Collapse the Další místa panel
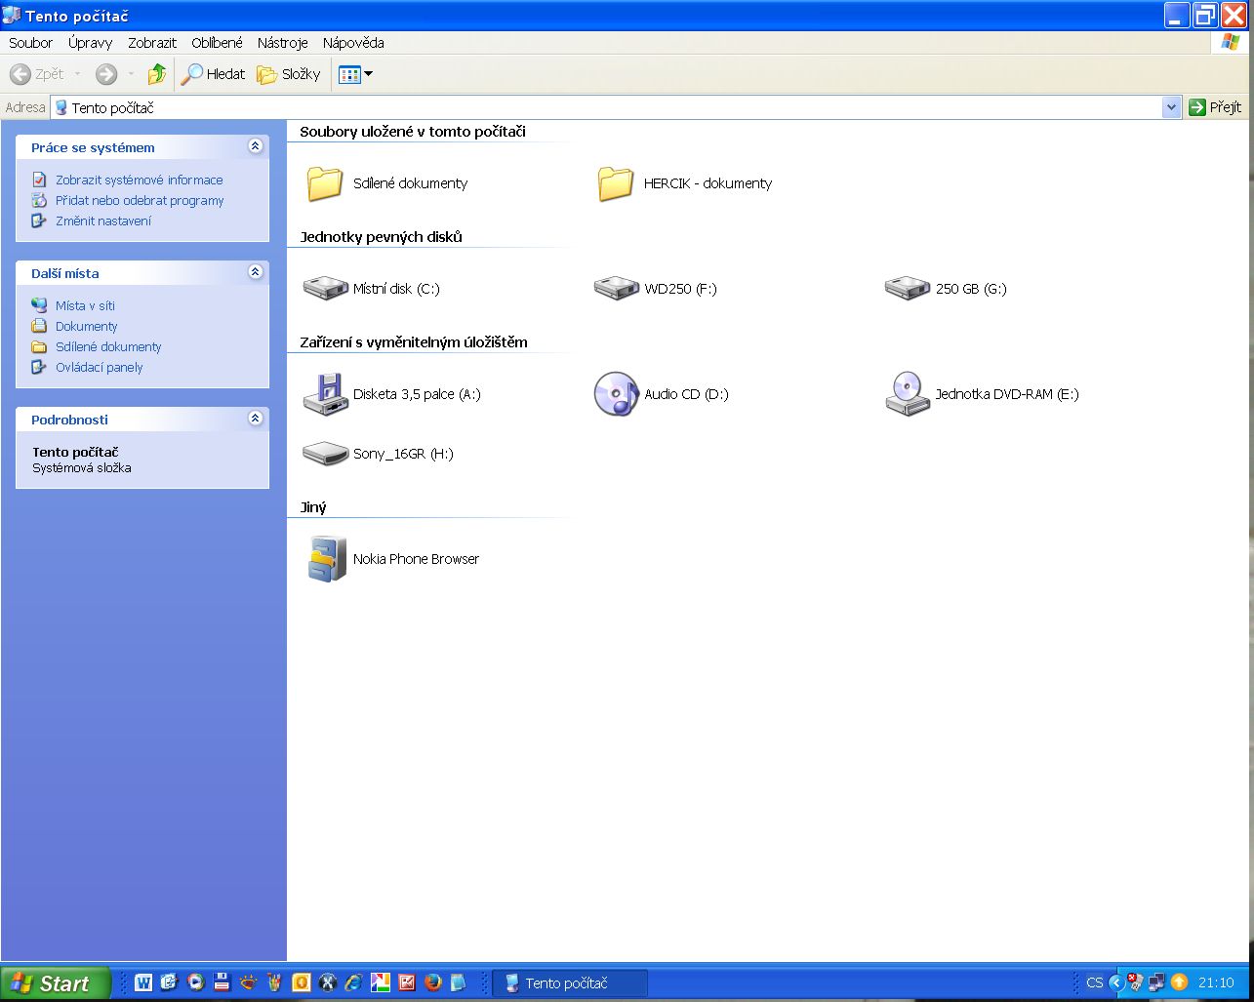The image size is (1254, 1002). click(x=256, y=272)
